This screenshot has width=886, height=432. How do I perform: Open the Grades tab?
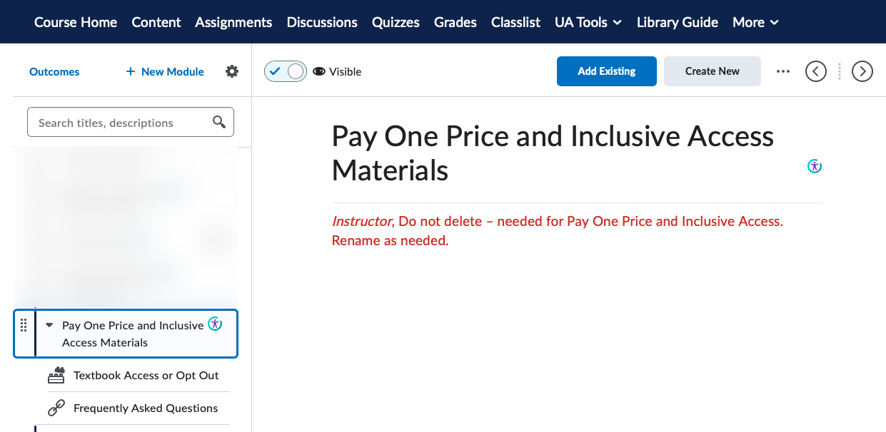[455, 22]
